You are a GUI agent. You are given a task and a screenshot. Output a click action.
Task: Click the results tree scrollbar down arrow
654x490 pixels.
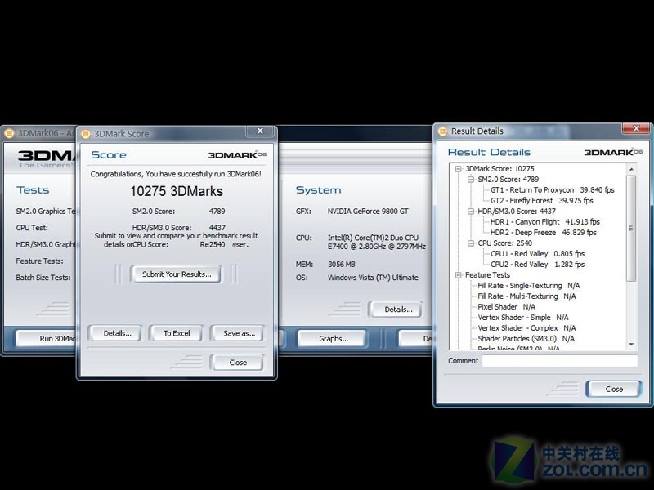tap(631, 344)
